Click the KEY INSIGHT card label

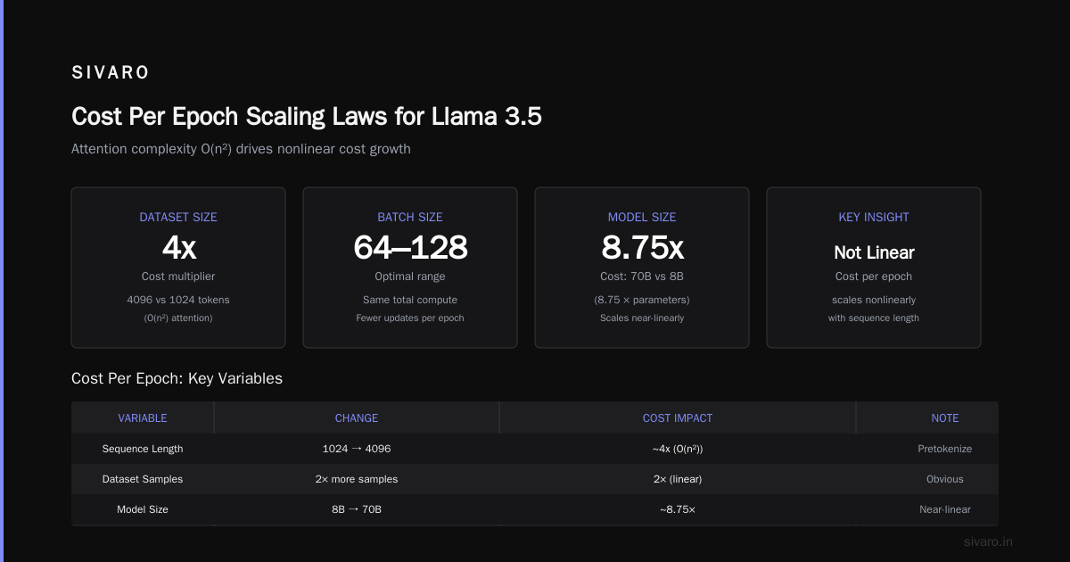pos(874,217)
